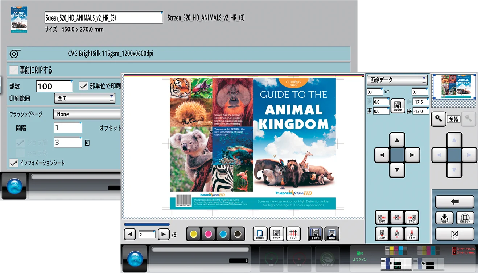The width and height of the screenshot is (478, 273).
Task: Check the 事前にRIPする checkbox
Action: tap(14, 70)
